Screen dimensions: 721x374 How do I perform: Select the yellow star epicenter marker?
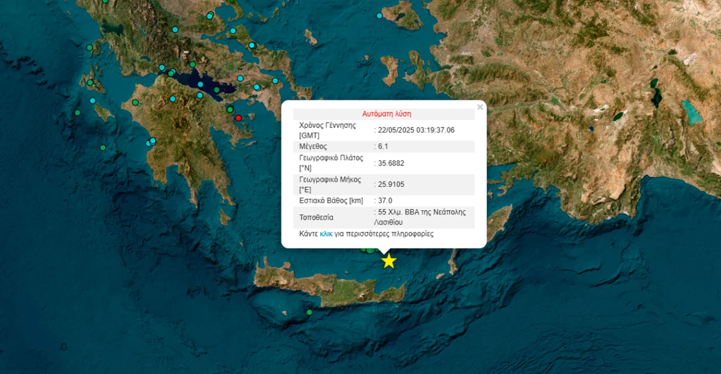[x=389, y=261]
